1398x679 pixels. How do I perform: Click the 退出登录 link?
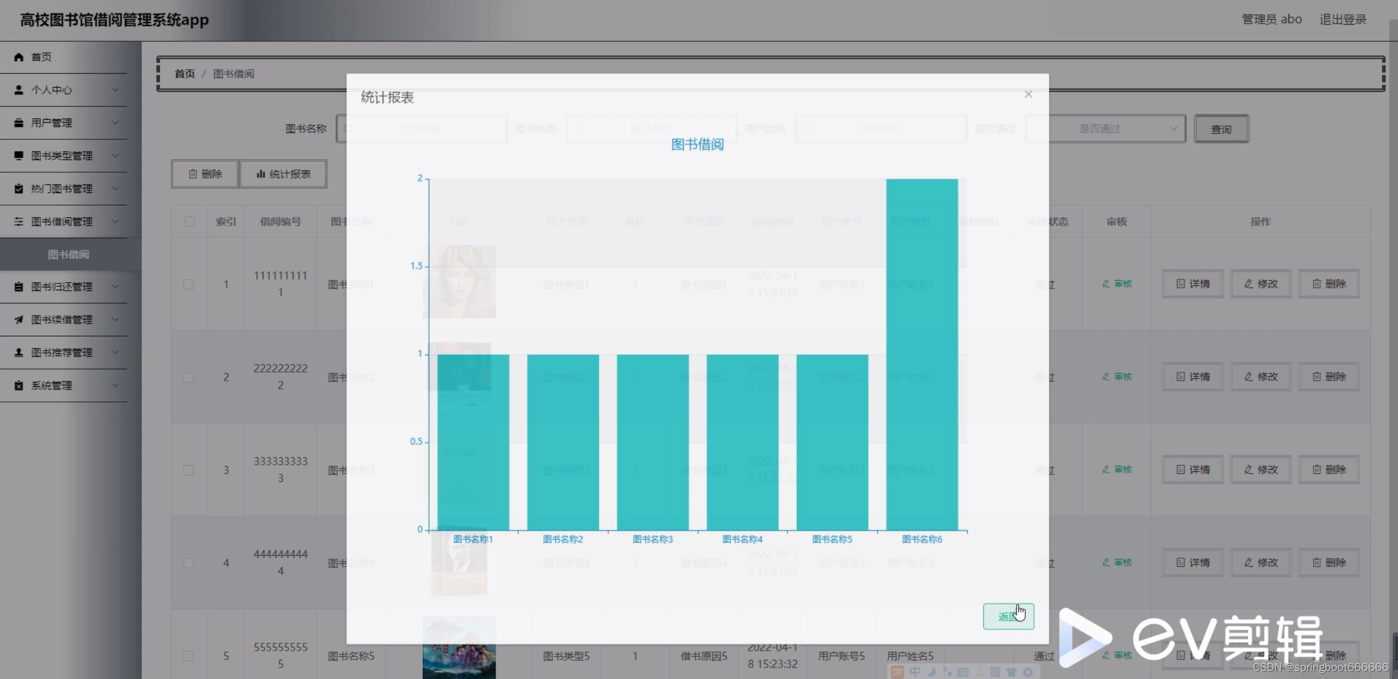click(x=1343, y=20)
